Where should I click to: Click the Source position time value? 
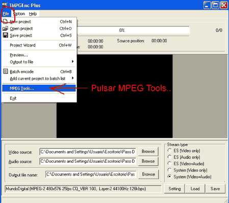[159, 41]
